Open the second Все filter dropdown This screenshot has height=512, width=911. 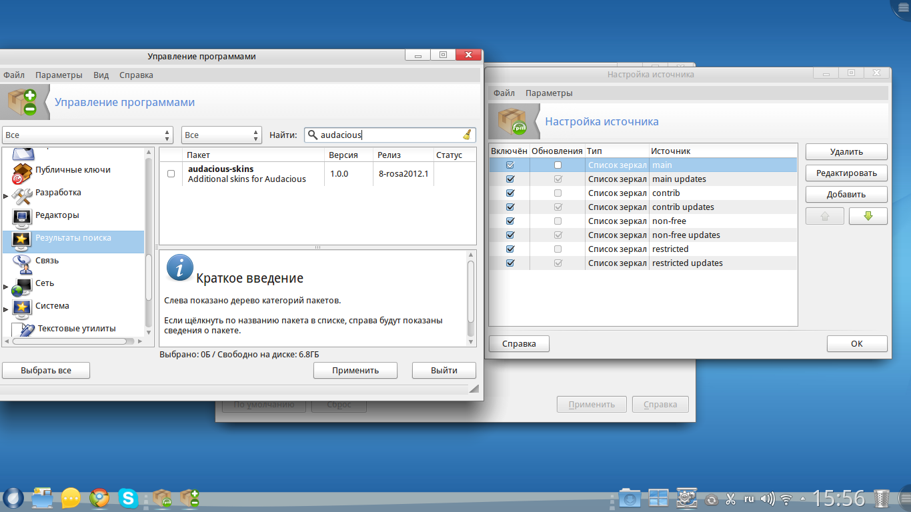point(221,135)
